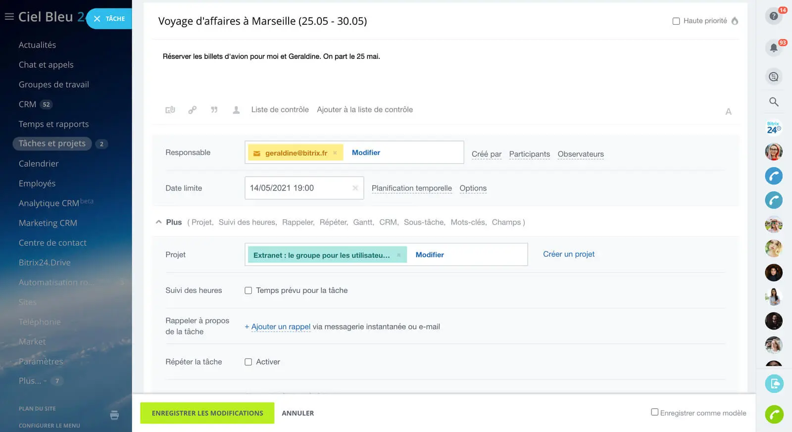
Task: Remove geraldine@bitrix.fr from Responsable
Action: click(x=335, y=153)
